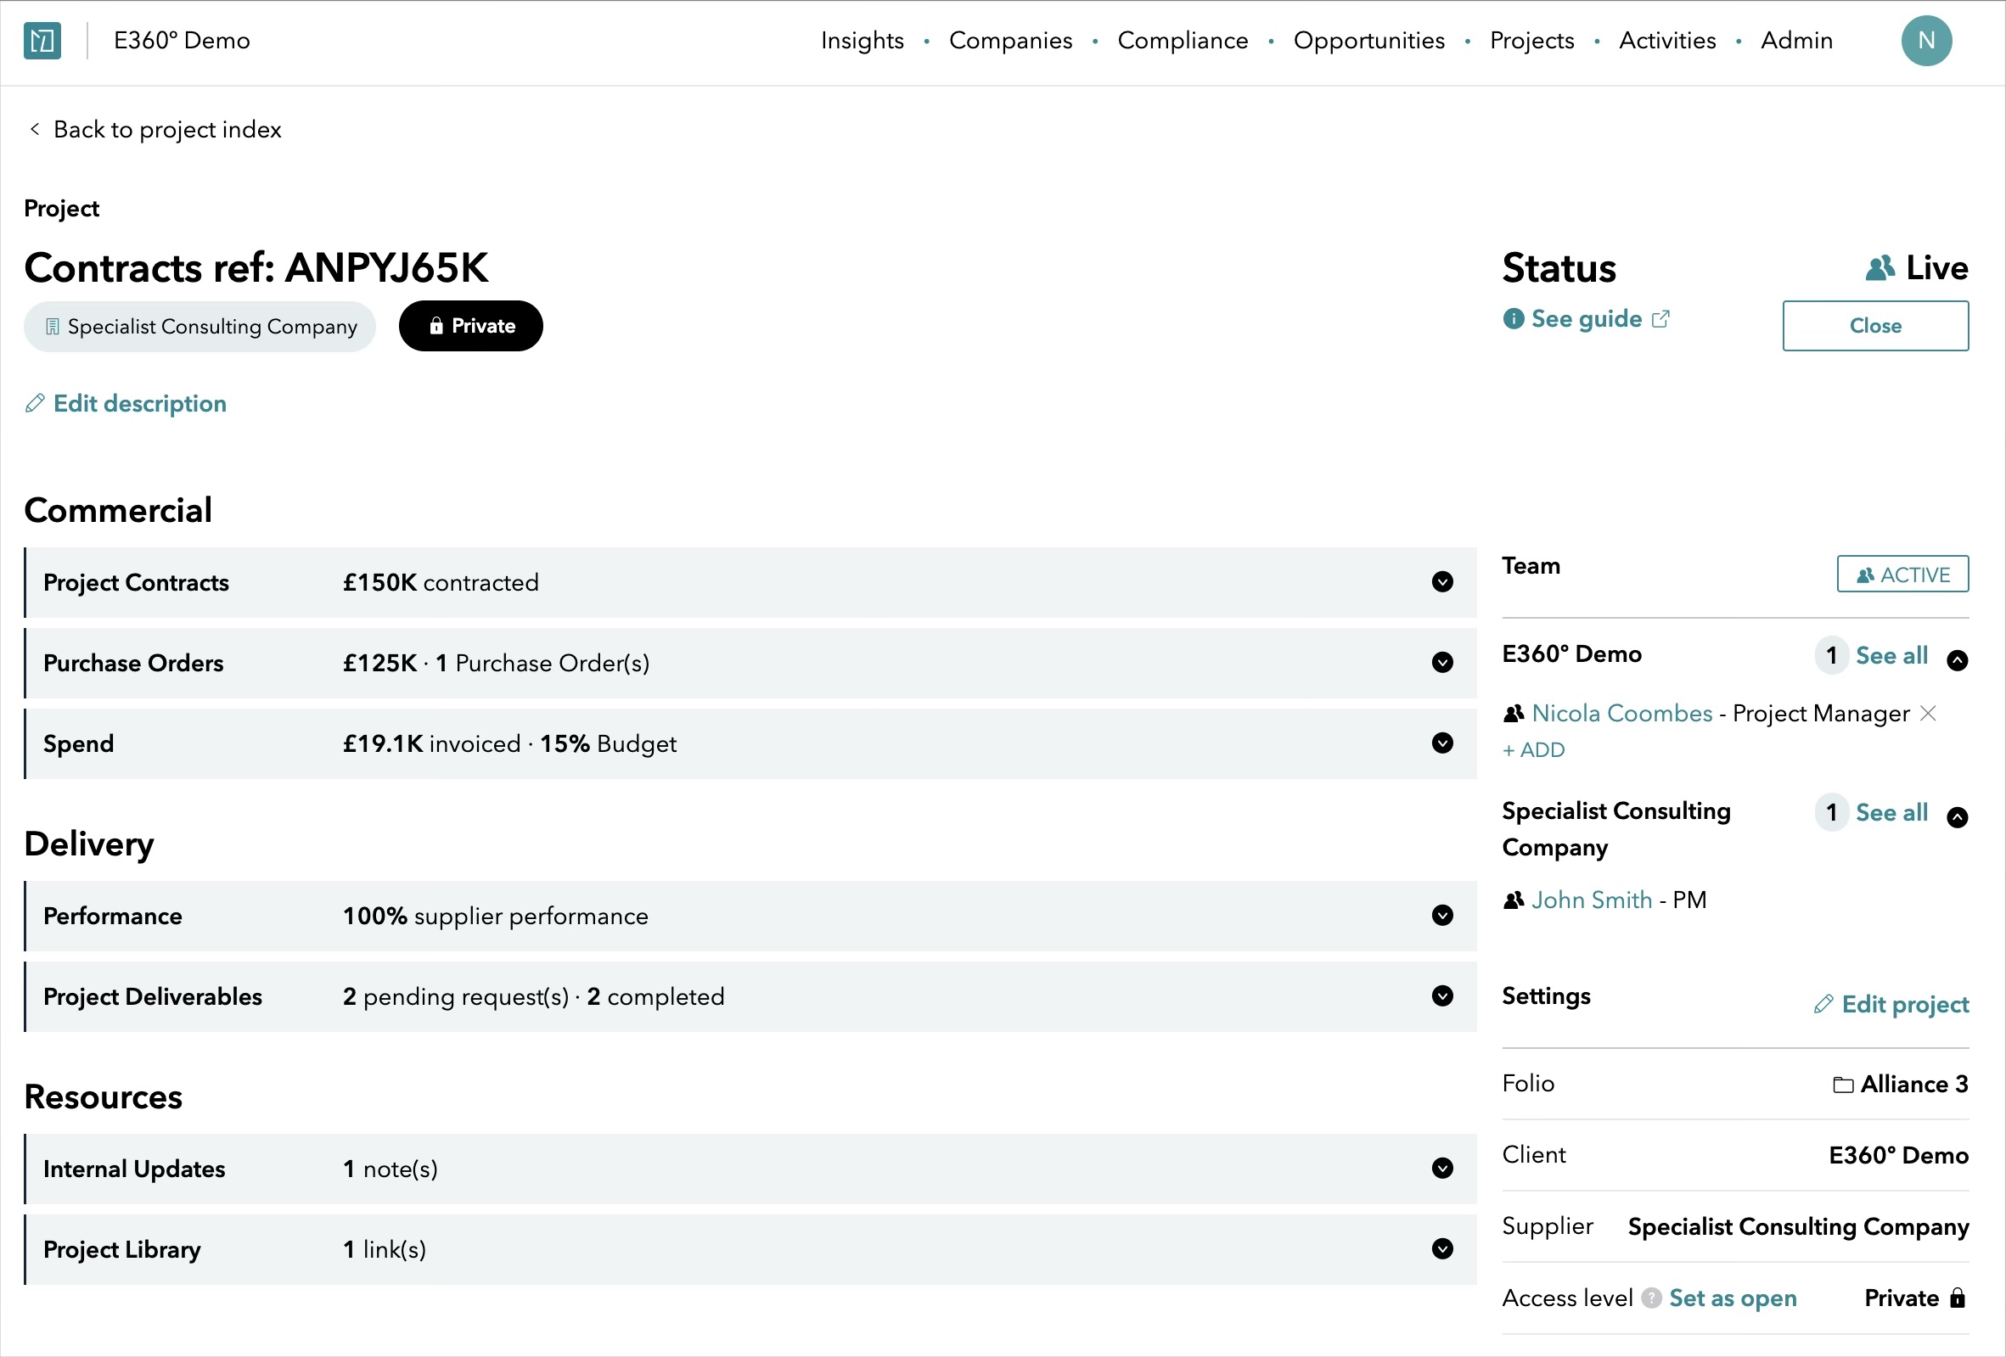Click Edit description link
The image size is (2006, 1357).
pos(140,404)
